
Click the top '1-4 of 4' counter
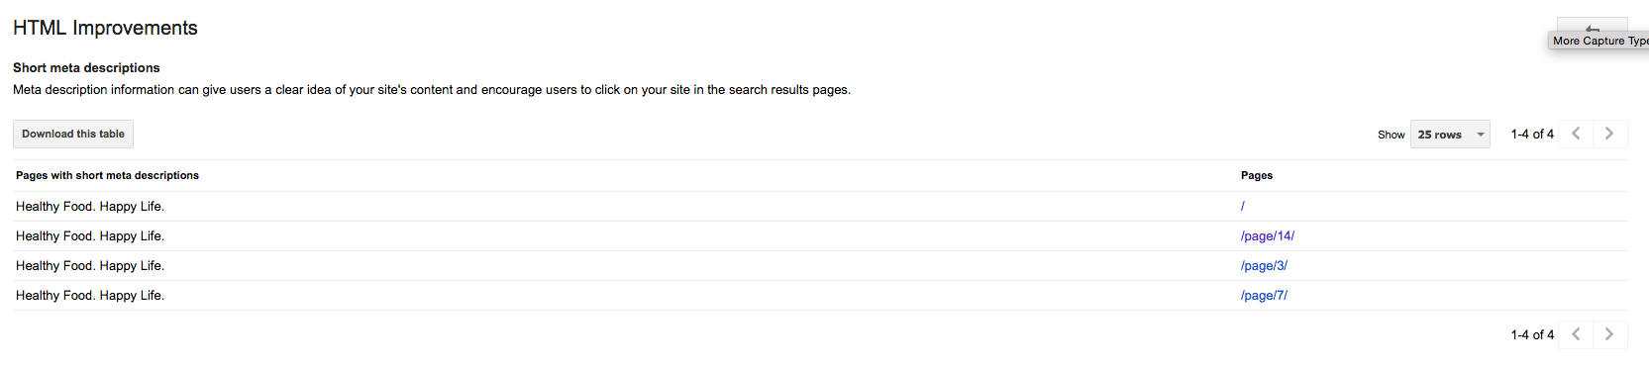pyautogui.click(x=1532, y=134)
